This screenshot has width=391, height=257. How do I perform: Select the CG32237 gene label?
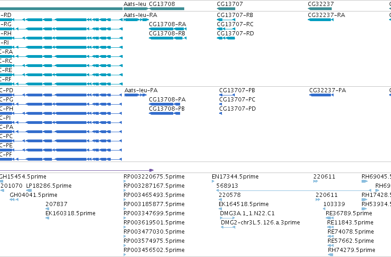tap(321, 4)
